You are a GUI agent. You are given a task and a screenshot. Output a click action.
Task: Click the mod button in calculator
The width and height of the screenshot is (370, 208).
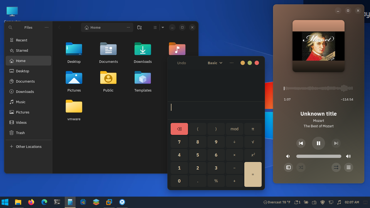pyautogui.click(x=234, y=129)
